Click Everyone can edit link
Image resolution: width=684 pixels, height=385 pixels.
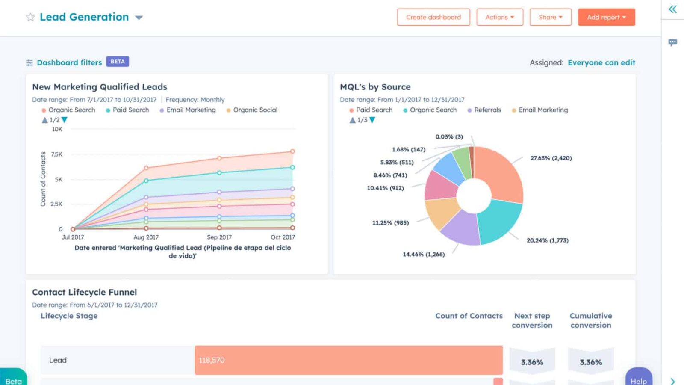click(x=601, y=62)
